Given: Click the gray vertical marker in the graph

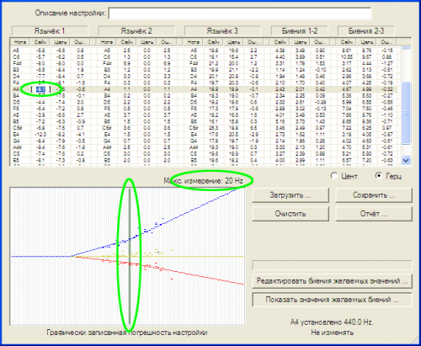Looking at the screenshot, I should [x=130, y=256].
